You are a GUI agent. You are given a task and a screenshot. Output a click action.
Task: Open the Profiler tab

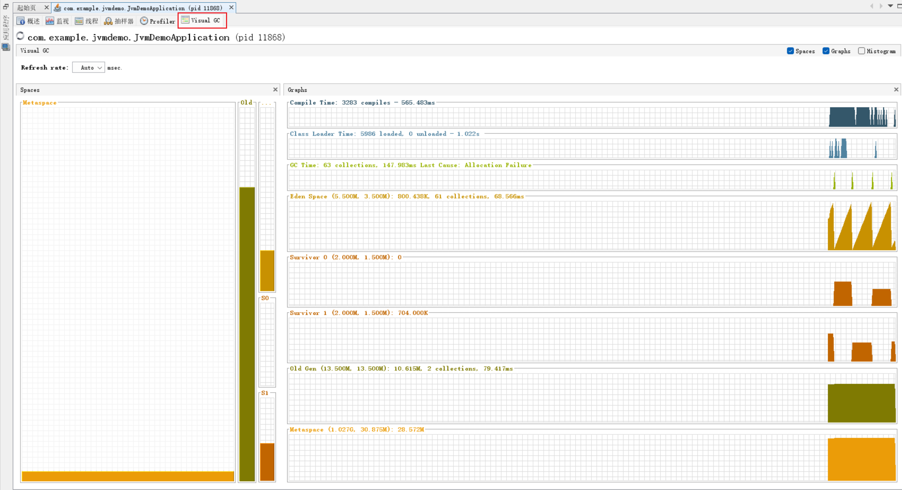point(158,21)
